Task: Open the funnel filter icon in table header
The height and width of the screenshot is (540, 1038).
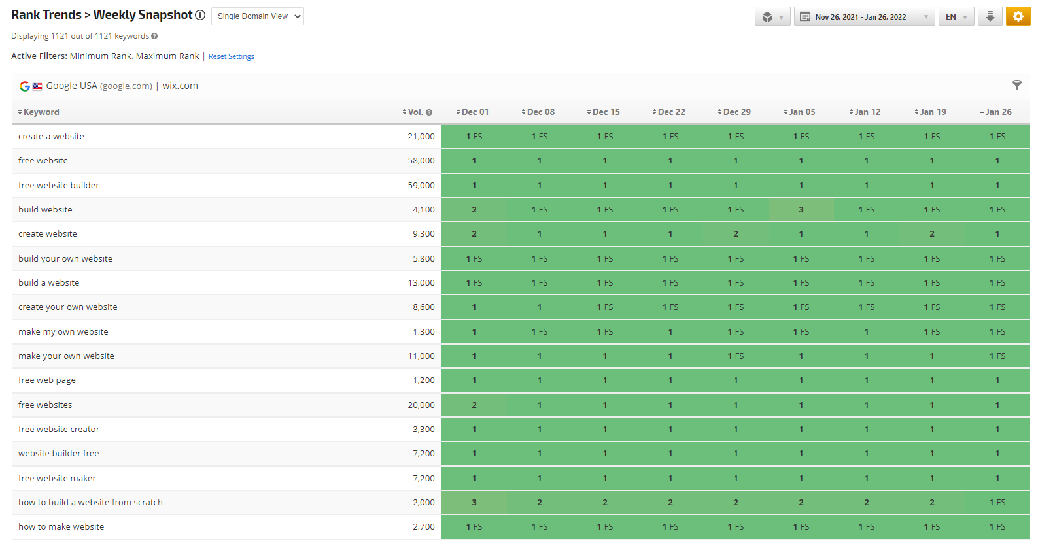Action: 1016,85
